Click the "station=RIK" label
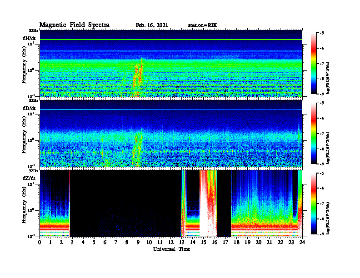This screenshot has height=278, width=360. point(202,25)
